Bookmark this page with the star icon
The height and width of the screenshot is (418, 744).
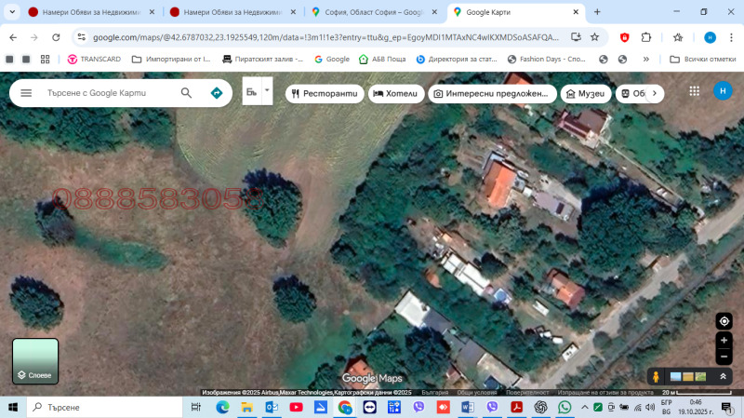(x=678, y=37)
